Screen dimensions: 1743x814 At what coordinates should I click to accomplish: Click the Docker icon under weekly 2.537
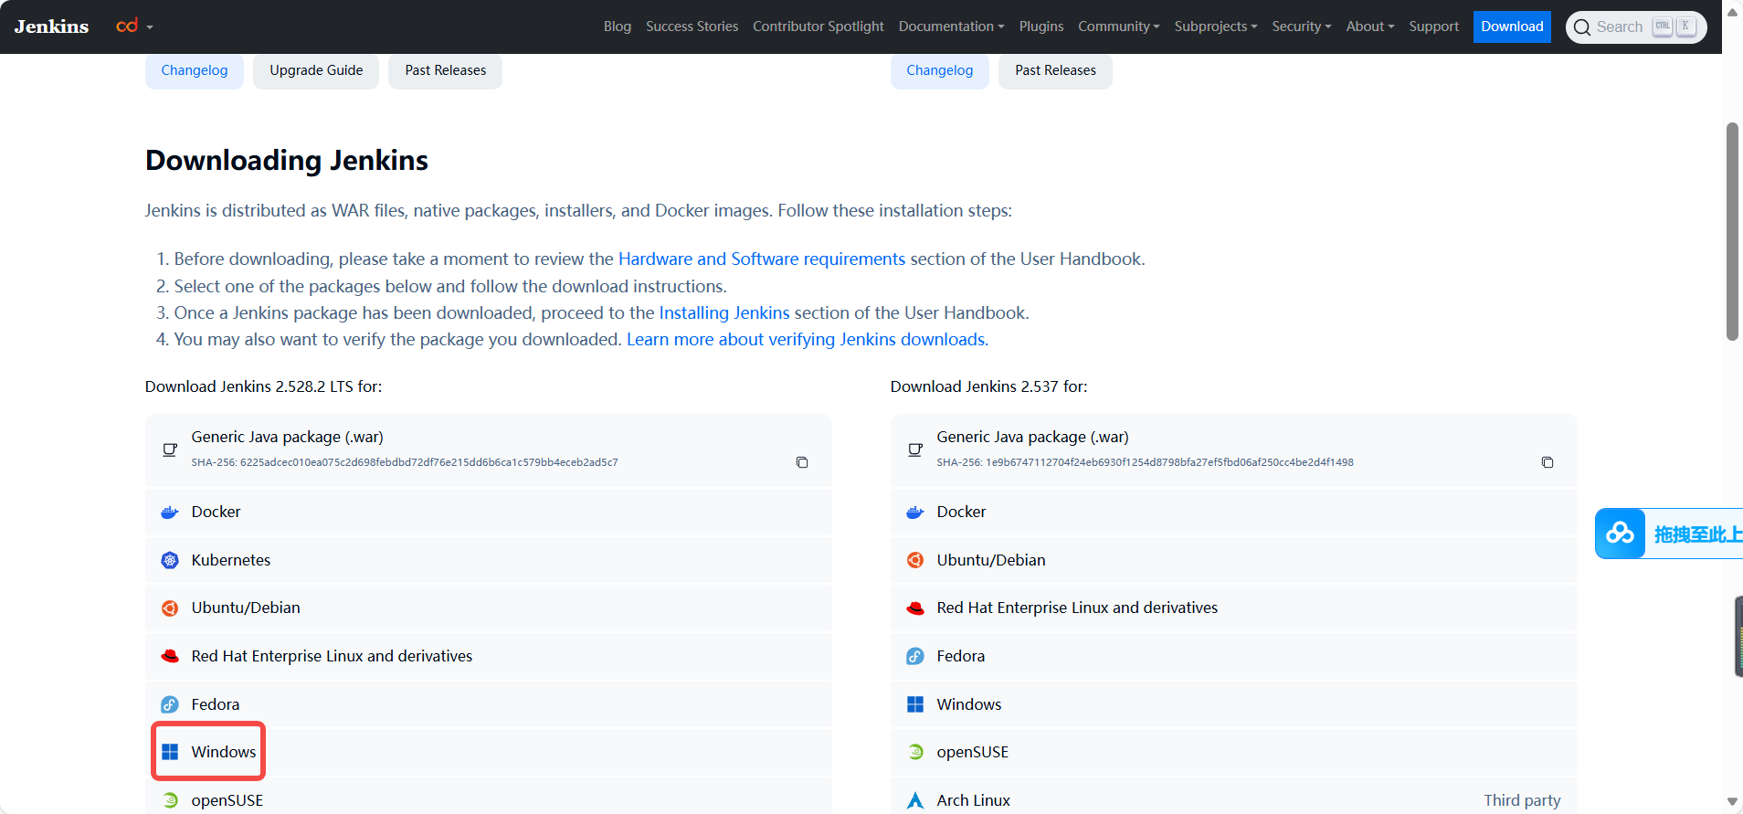click(x=915, y=513)
